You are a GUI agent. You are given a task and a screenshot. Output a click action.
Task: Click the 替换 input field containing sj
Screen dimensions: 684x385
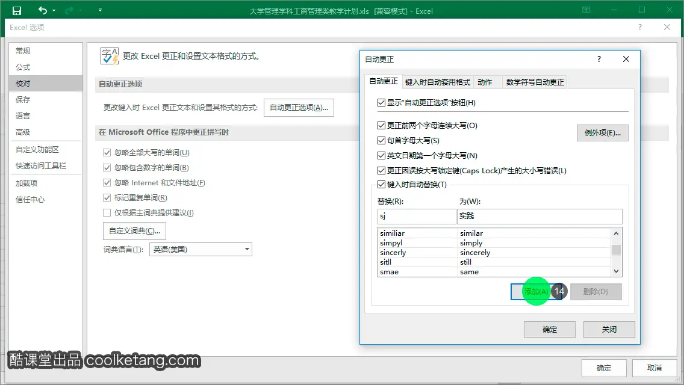click(417, 217)
